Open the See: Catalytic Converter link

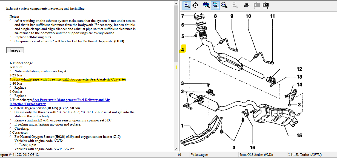tap(108, 79)
